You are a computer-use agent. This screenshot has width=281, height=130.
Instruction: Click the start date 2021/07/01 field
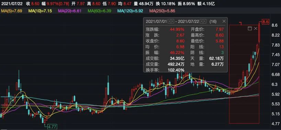click(x=156, y=22)
